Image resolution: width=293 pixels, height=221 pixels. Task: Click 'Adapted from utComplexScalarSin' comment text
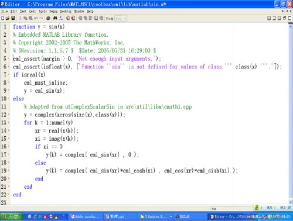coord(71,107)
